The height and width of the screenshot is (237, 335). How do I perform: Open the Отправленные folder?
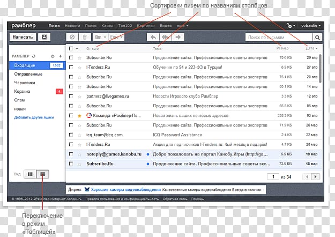point(28,74)
